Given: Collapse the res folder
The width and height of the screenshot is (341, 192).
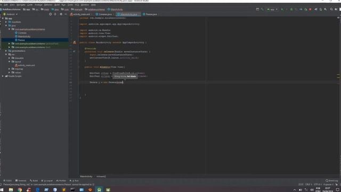Looking at the screenshot, I should click(6, 54).
